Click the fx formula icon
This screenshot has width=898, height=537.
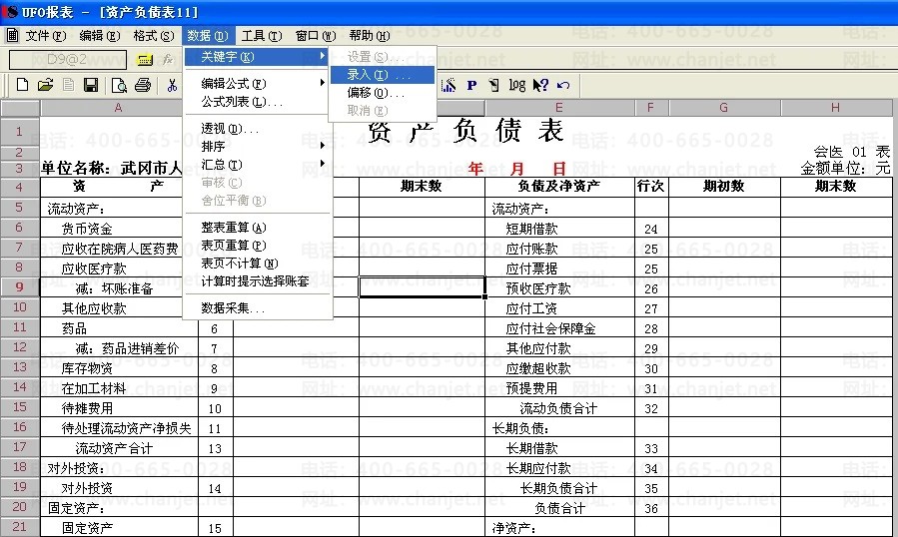pos(168,60)
